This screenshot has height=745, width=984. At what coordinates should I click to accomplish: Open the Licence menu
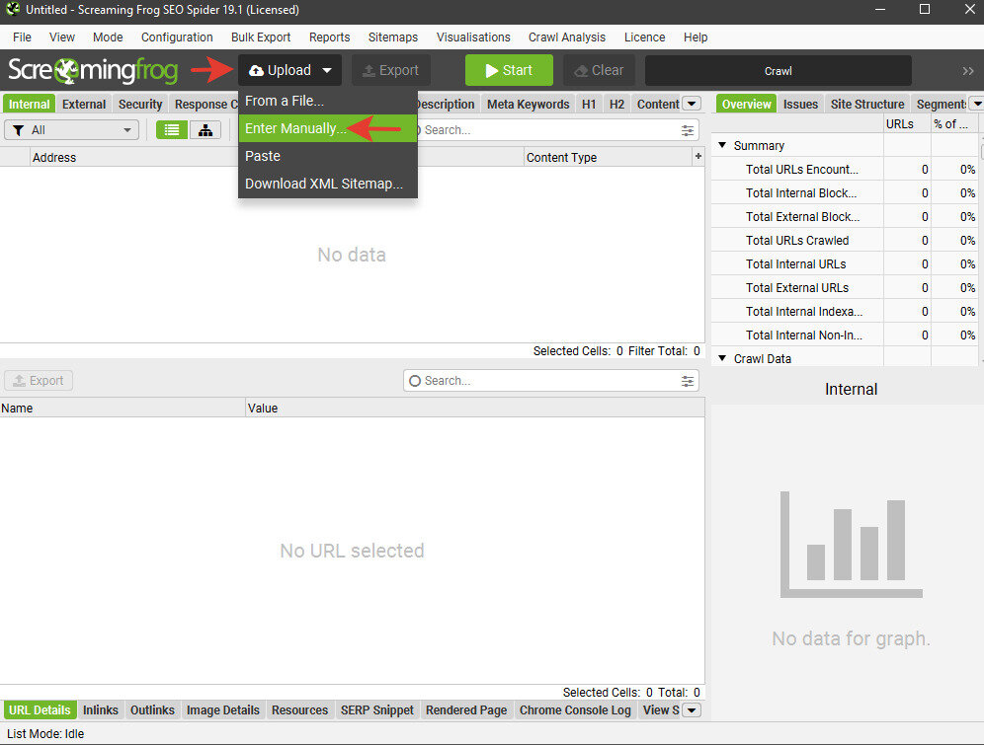644,37
